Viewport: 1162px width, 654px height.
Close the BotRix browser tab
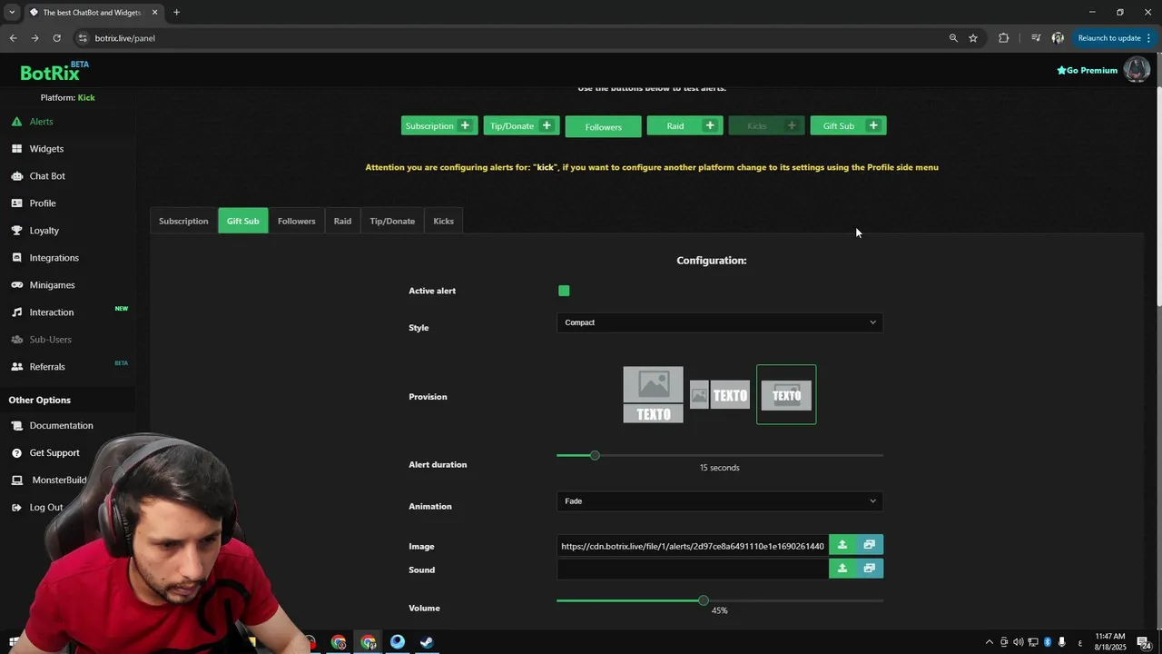tap(154, 12)
